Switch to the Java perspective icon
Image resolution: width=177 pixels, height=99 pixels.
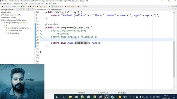click(x=175, y=6)
